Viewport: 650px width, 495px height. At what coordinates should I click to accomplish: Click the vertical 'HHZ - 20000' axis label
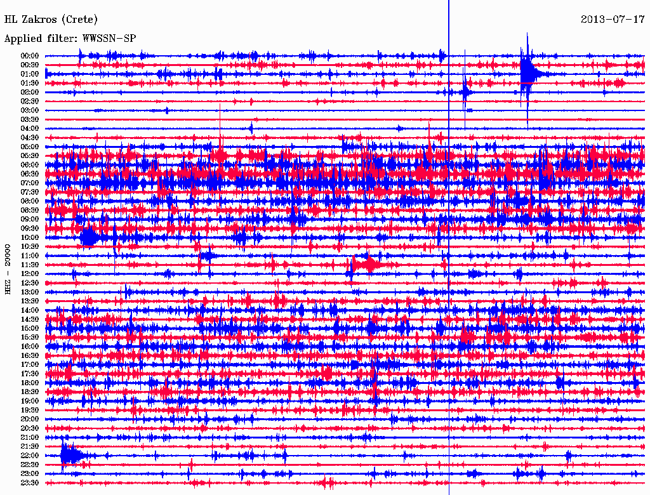pos(8,270)
